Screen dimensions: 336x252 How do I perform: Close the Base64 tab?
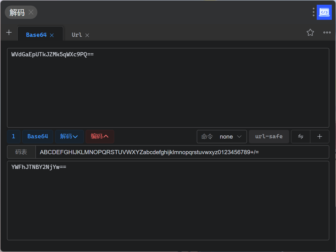52,35
